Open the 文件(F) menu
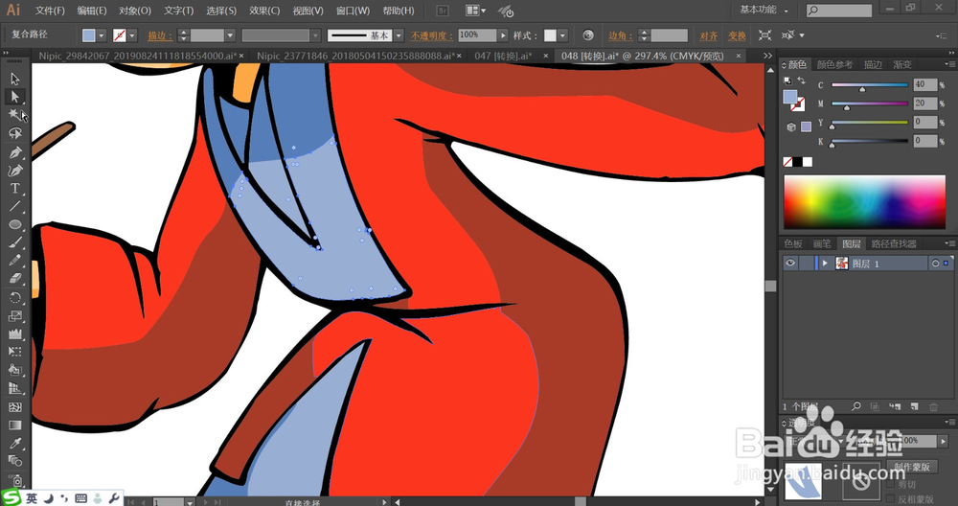 click(50, 11)
